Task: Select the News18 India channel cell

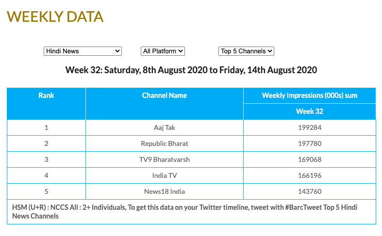Action: (x=164, y=191)
